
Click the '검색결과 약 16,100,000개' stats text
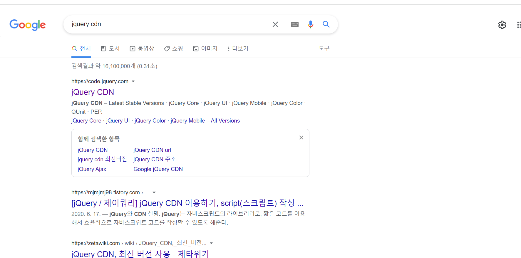click(x=114, y=66)
